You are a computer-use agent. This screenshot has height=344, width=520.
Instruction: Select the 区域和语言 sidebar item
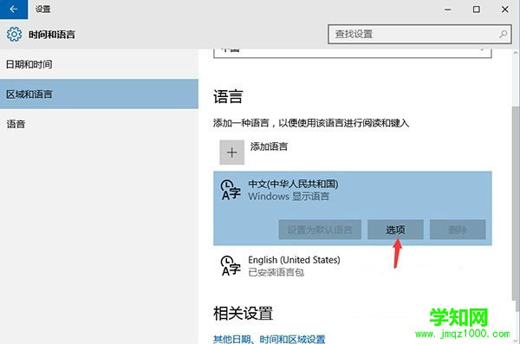99,94
